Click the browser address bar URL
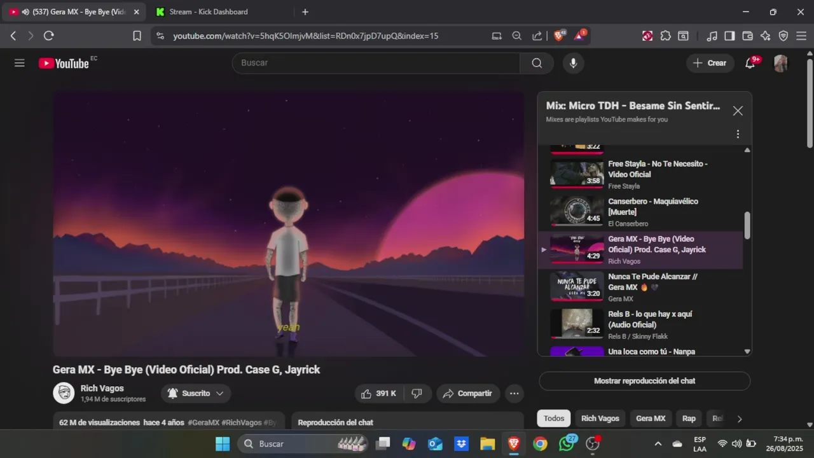 306,36
